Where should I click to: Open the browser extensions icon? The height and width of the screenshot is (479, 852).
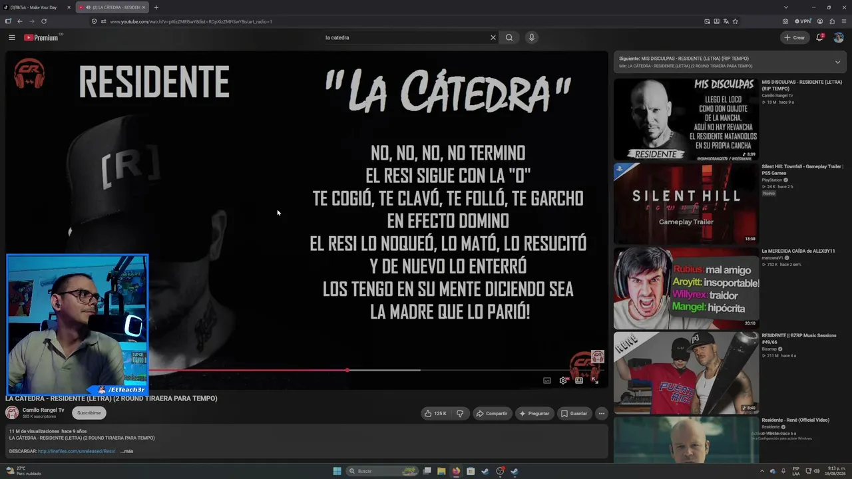tap(832, 21)
